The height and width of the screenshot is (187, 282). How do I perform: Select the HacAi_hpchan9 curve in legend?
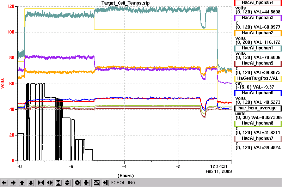258,64
